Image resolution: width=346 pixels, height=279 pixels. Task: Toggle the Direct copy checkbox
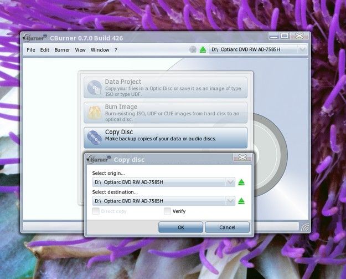[x=96, y=211]
